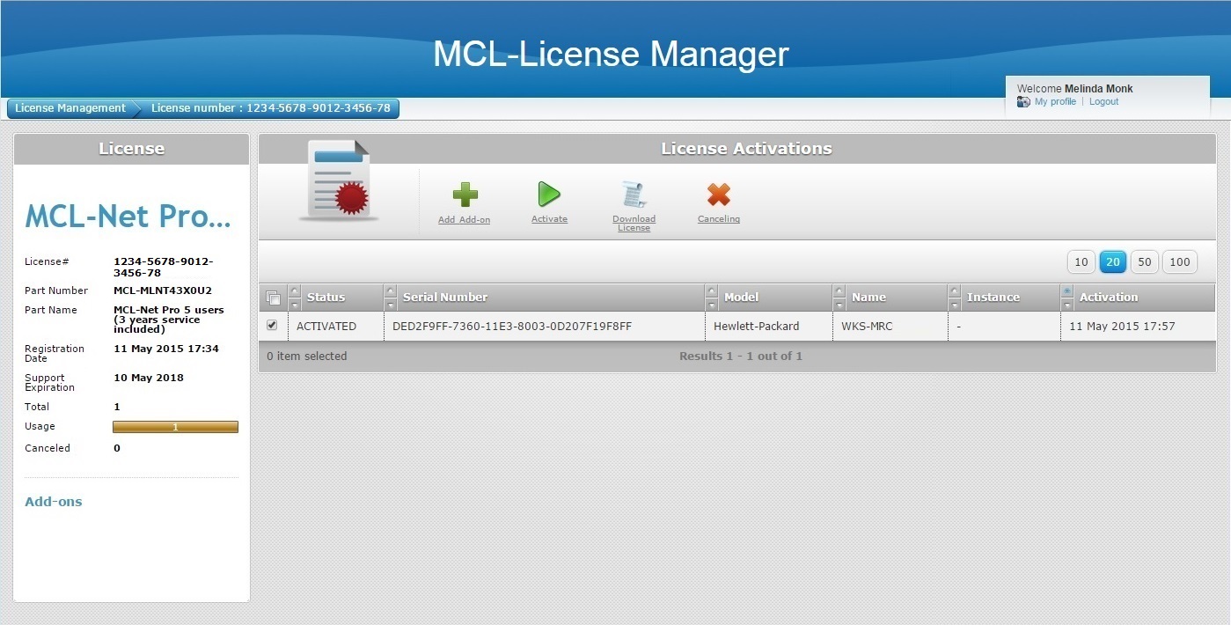This screenshot has height=625, width=1231.
Task: Click the select-all icon in table header
Action: 273,298
